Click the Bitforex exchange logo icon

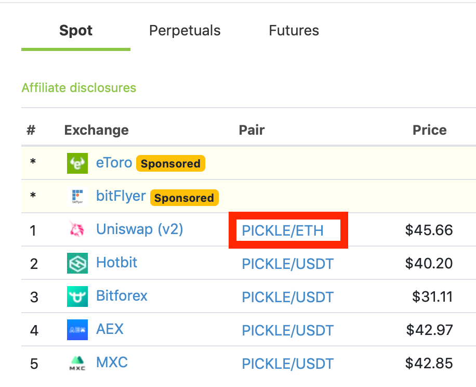click(77, 296)
